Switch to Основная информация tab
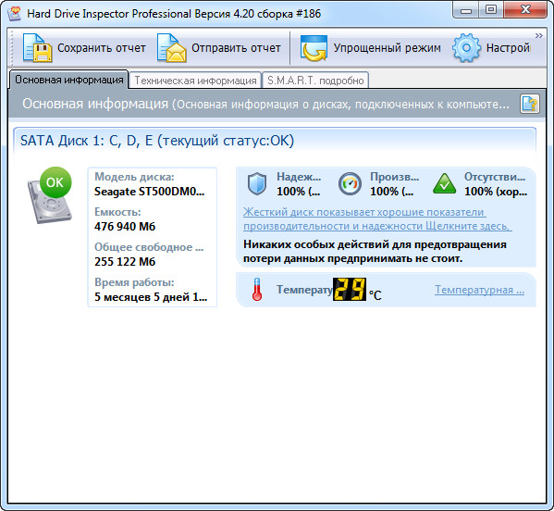 click(68, 80)
